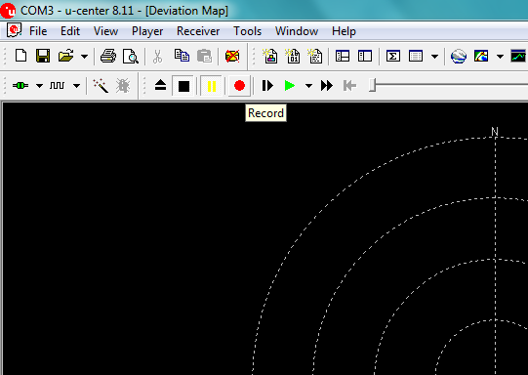Expand the open-file dropdown arrow
The image size is (528, 375).
[85, 57]
